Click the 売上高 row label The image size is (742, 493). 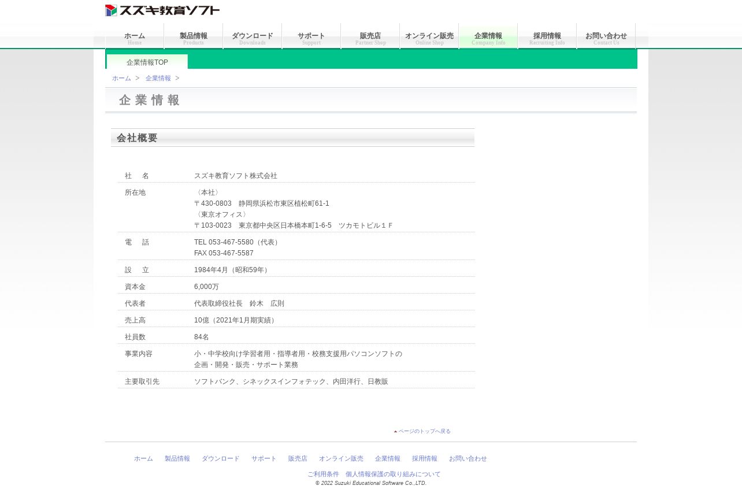[135, 320]
